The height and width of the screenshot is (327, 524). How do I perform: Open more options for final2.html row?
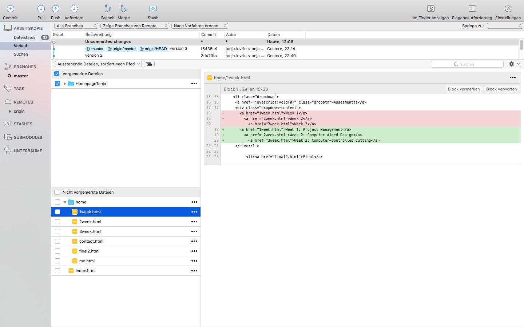(x=194, y=251)
